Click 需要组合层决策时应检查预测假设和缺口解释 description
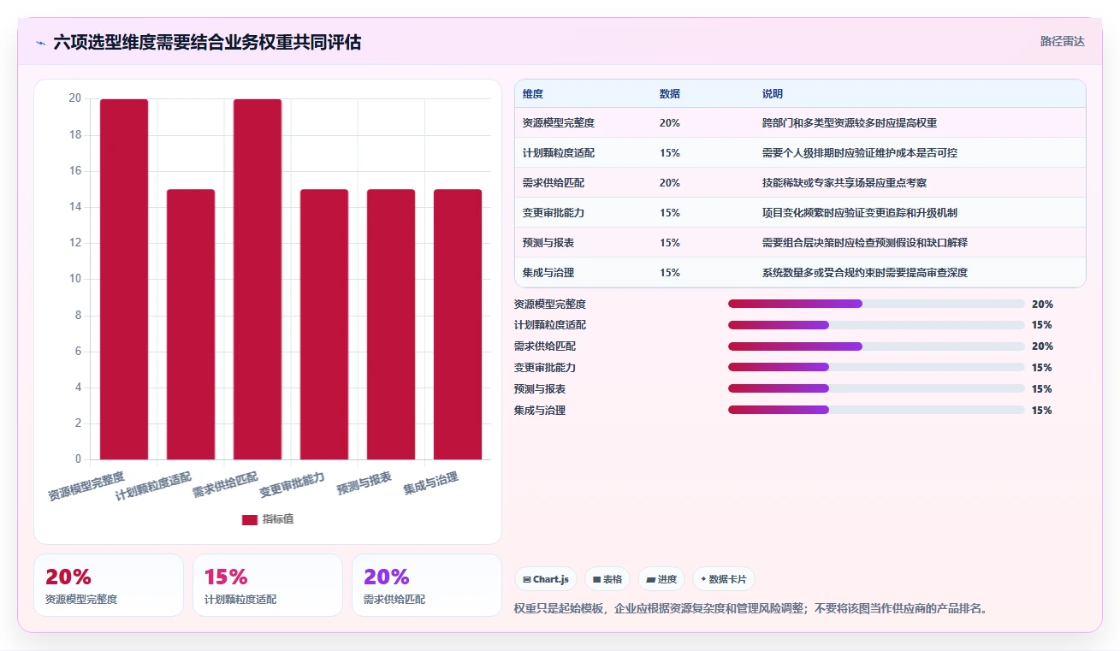This screenshot has width=1120, height=651. point(865,243)
